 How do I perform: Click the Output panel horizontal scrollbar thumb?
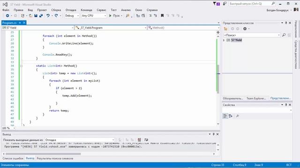43,154
